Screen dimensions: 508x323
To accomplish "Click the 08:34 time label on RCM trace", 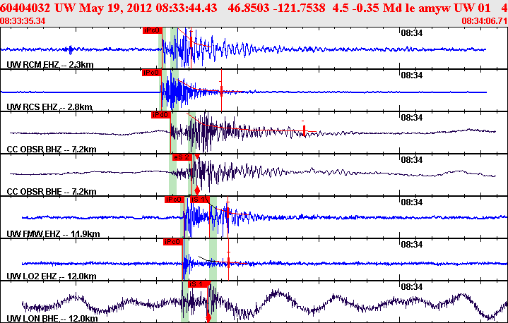I will pos(411,33).
